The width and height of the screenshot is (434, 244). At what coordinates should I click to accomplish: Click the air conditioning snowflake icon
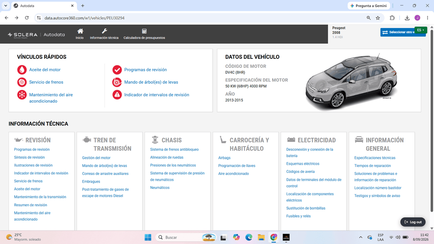pos(22,95)
